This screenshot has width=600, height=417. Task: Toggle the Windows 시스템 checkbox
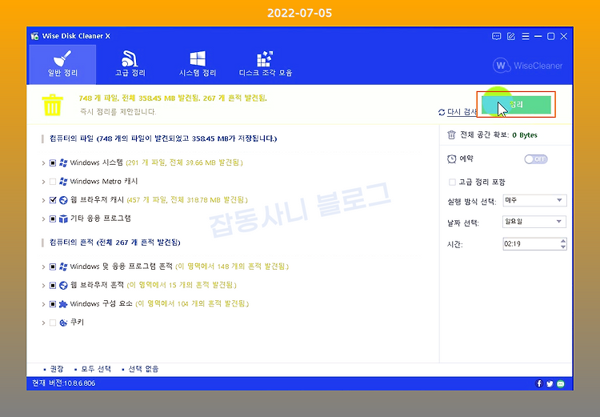(x=53, y=163)
